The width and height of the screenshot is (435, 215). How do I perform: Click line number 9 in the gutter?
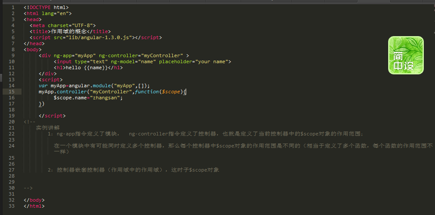pyautogui.click(x=13, y=55)
